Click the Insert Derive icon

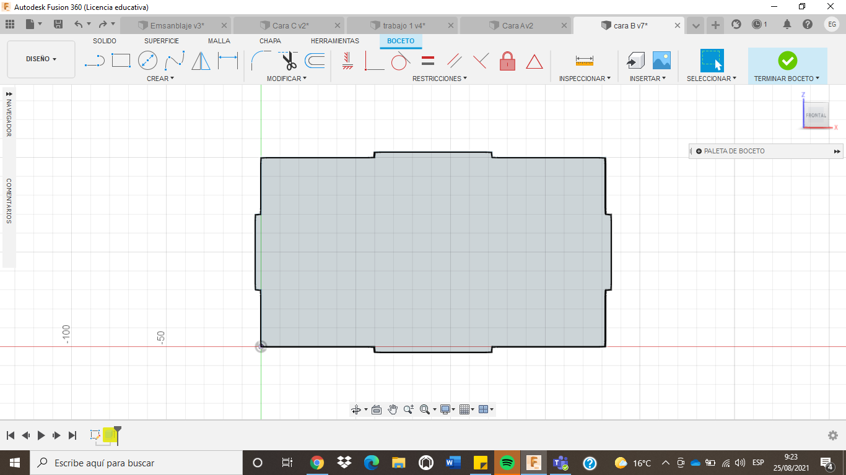(635, 61)
